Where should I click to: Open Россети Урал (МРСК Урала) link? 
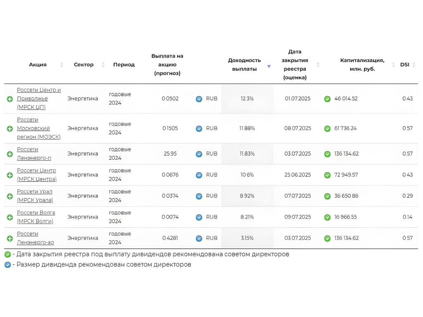point(35,196)
